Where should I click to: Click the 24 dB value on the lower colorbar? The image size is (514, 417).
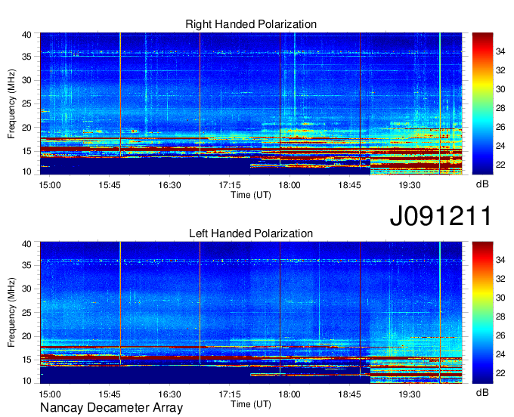[500, 354]
